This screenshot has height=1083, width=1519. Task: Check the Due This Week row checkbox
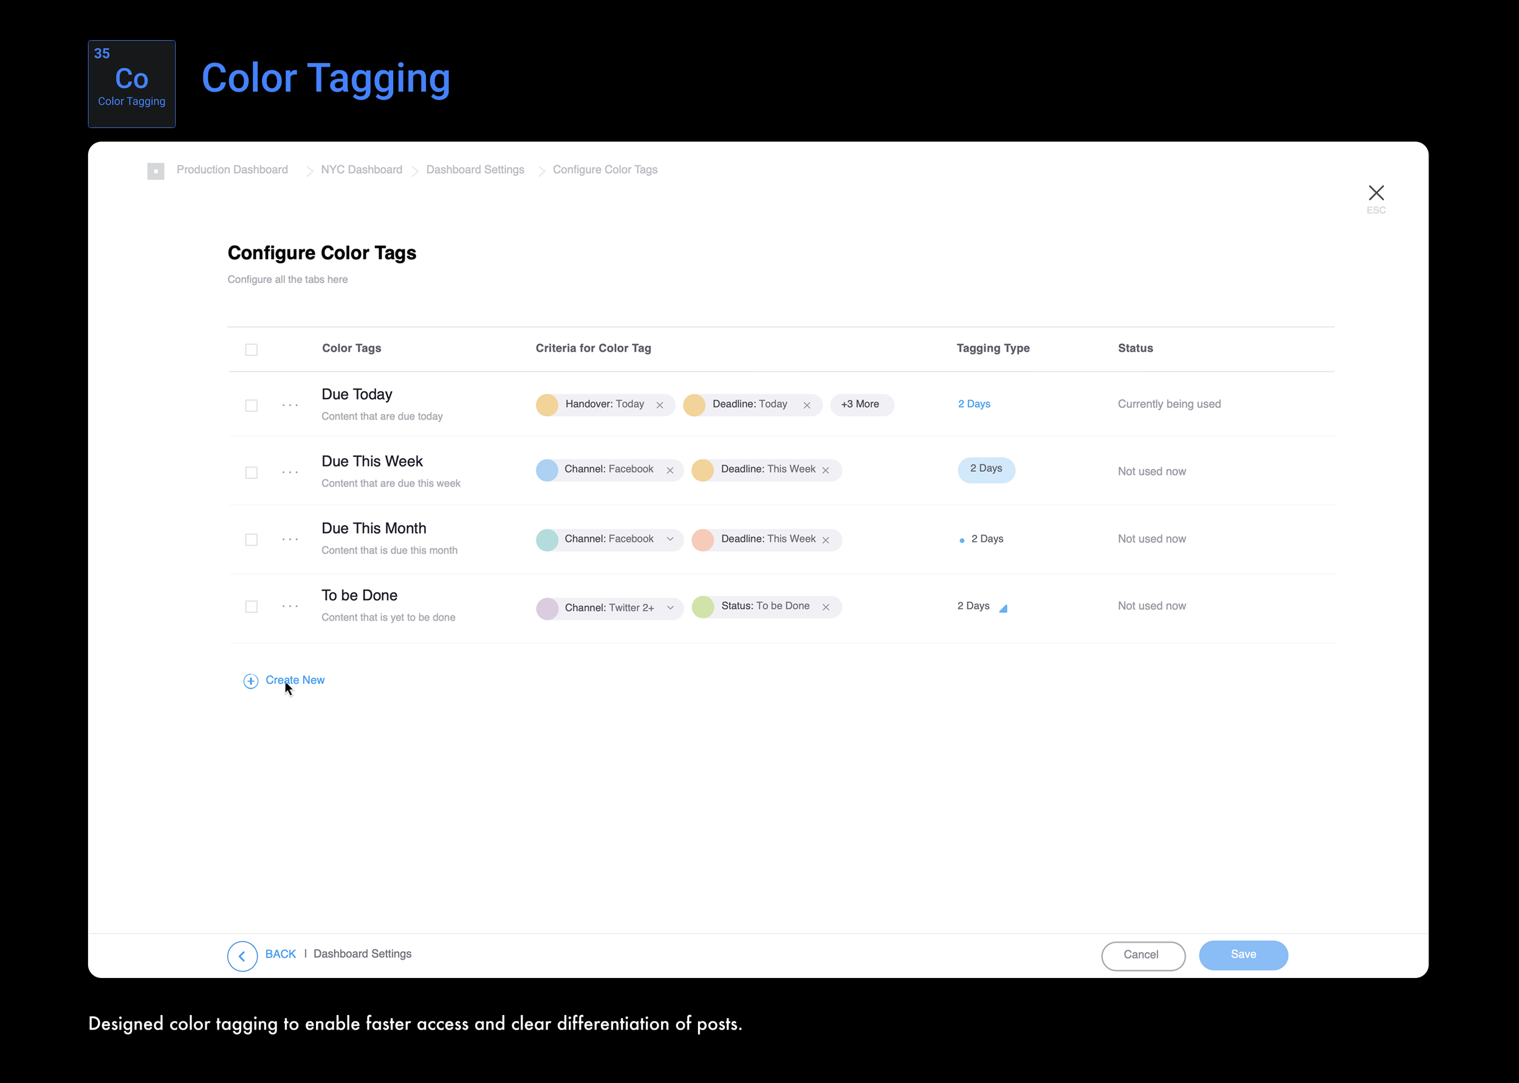coord(252,473)
